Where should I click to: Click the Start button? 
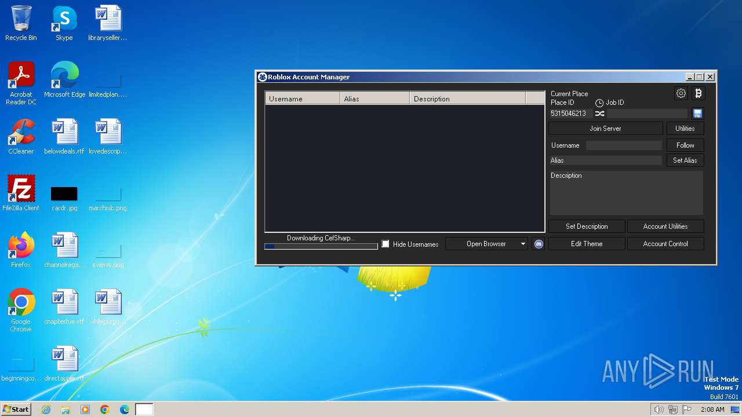(16, 409)
